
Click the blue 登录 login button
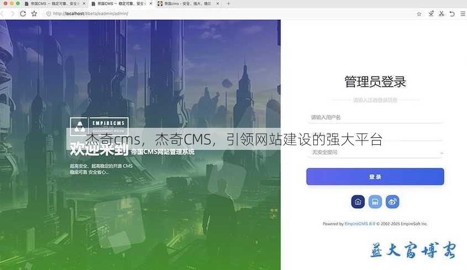[375, 177]
